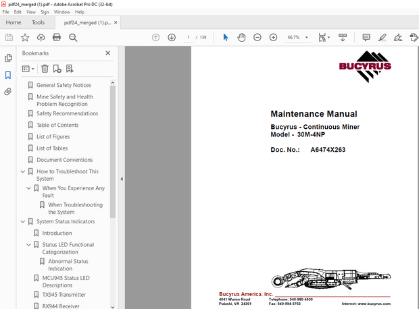The width and height of the screenshot is (419, 309).
Task: Zoom in with the plus icon
Action: 273,37
